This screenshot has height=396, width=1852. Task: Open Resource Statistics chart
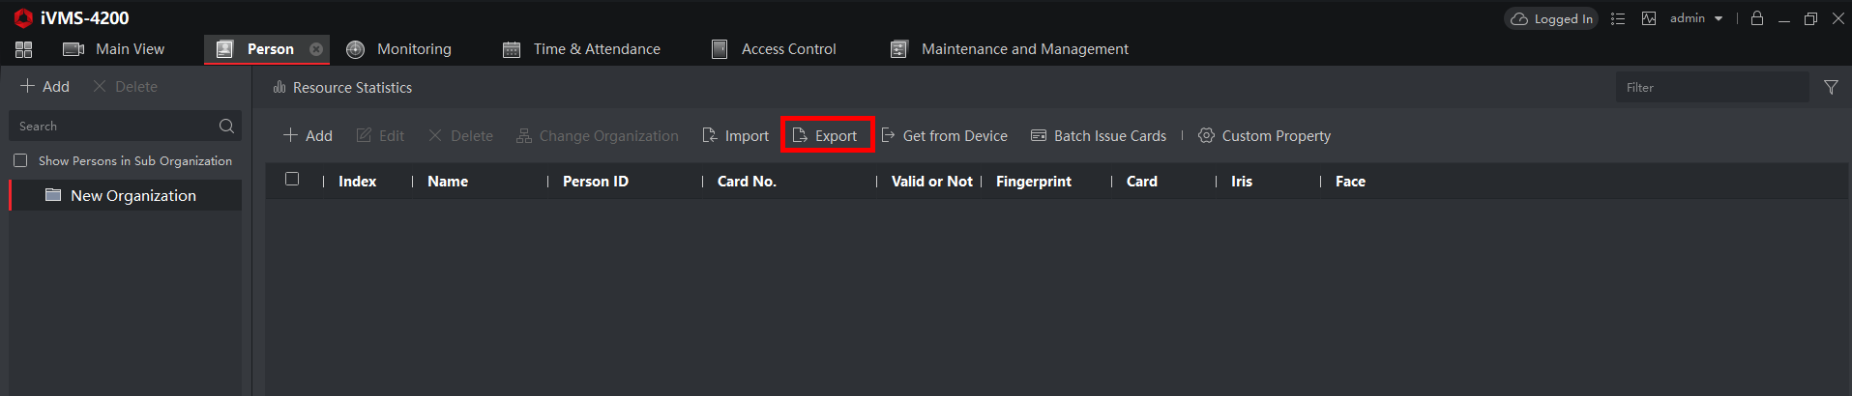342,87
